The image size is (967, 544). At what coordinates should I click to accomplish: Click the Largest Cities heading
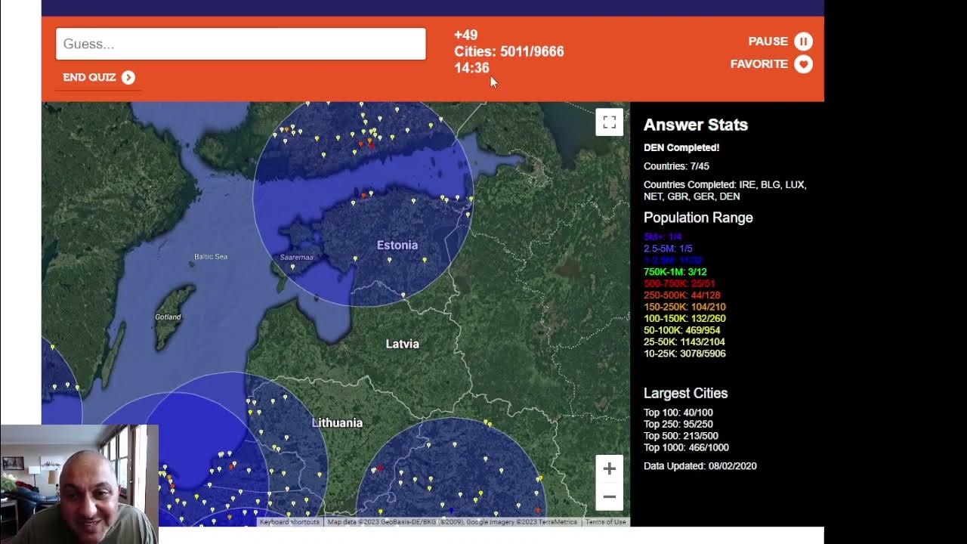click(686, 394)
